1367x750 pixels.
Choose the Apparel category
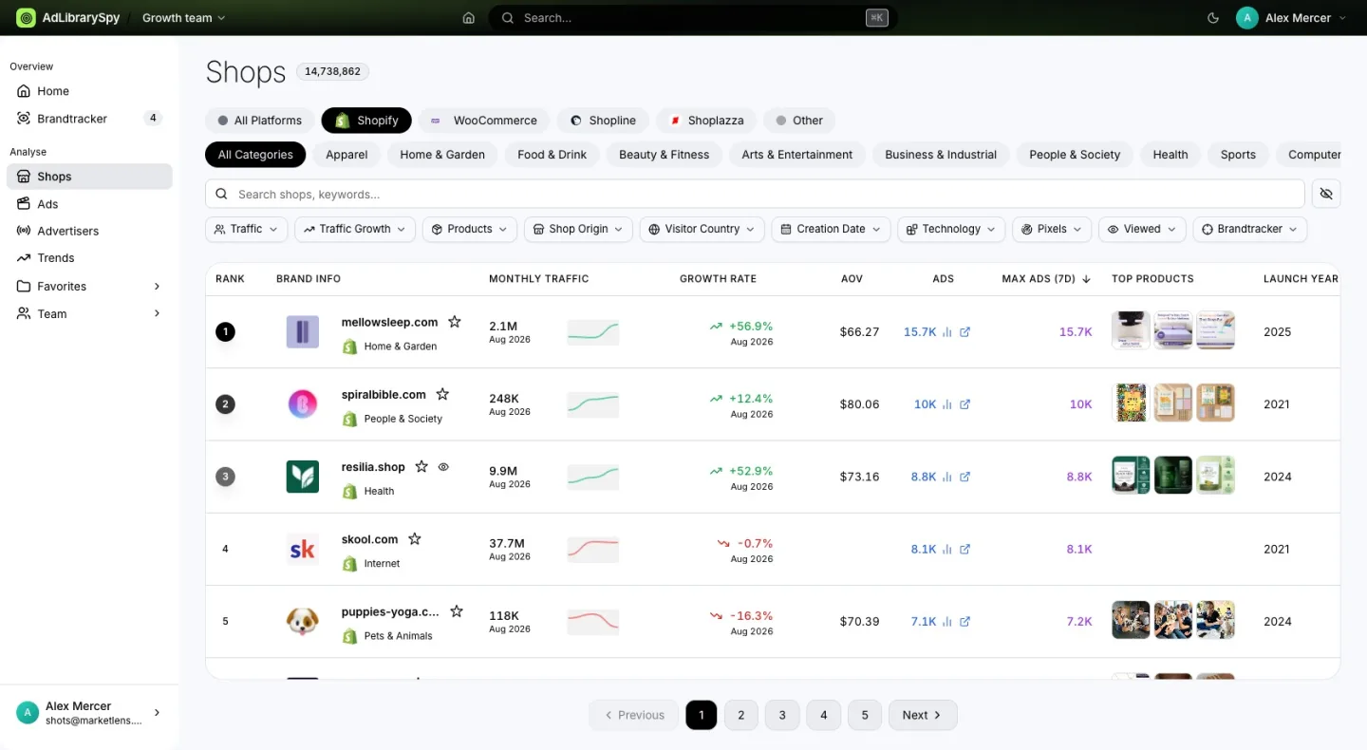coord(346,155)
